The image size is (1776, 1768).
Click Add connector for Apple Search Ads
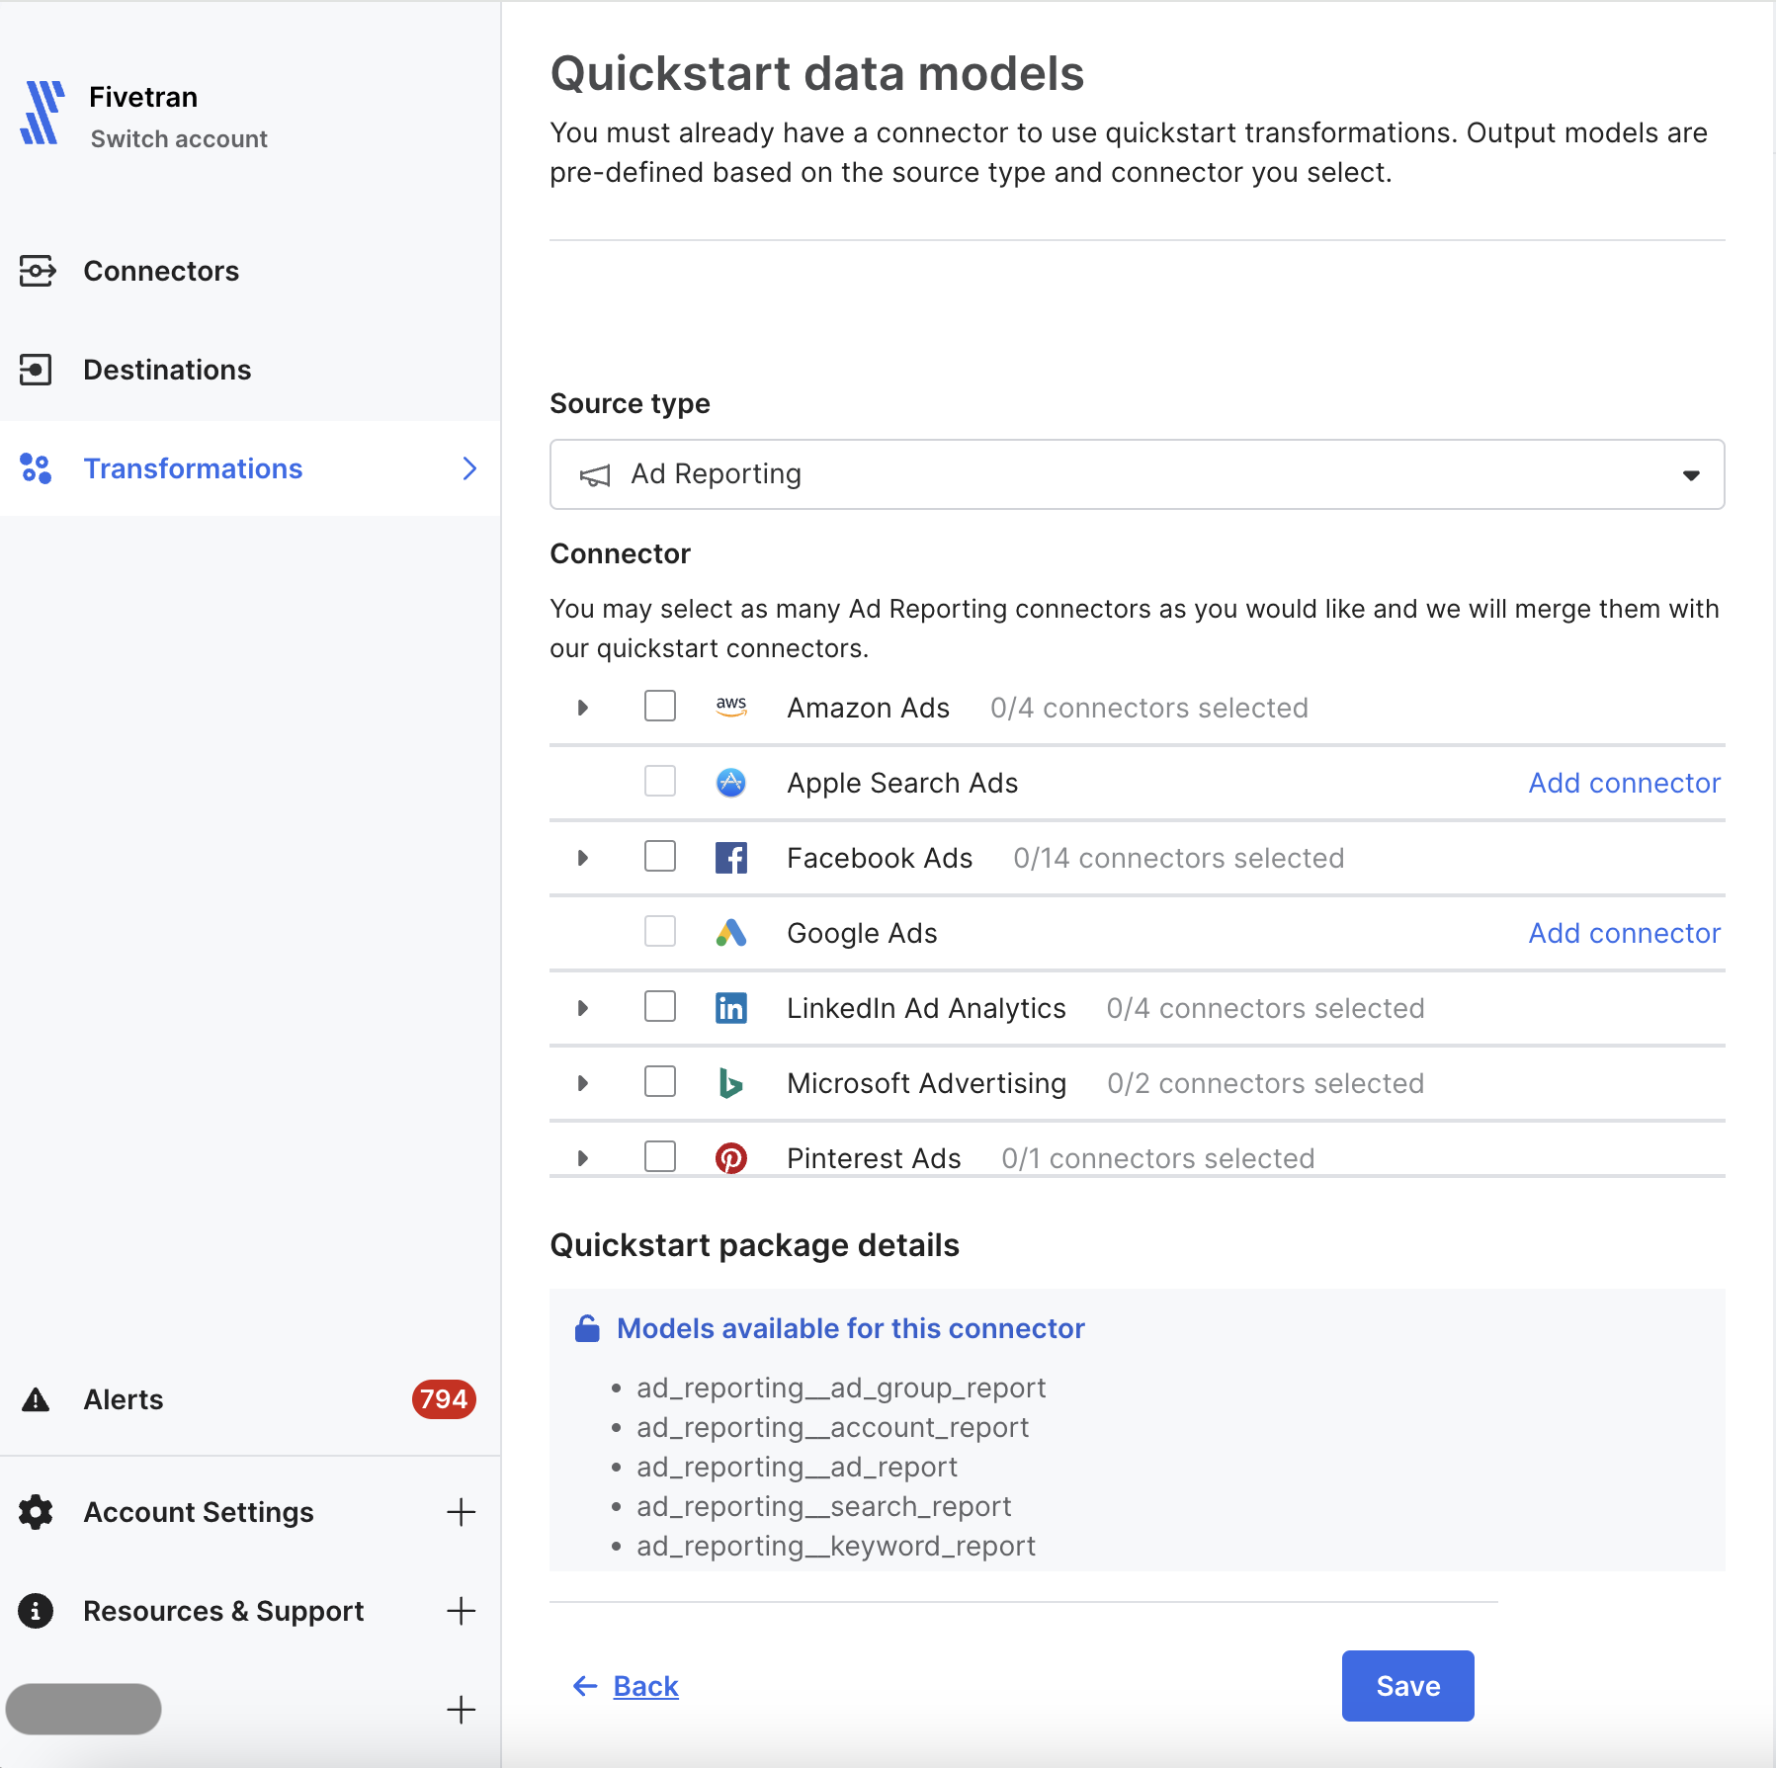1624,783
